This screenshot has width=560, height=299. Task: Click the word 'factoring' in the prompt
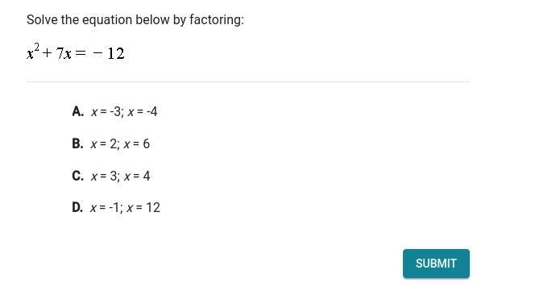coord(217,19)
